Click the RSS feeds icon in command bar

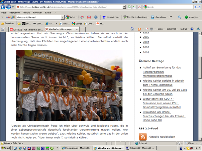(139, 29)
